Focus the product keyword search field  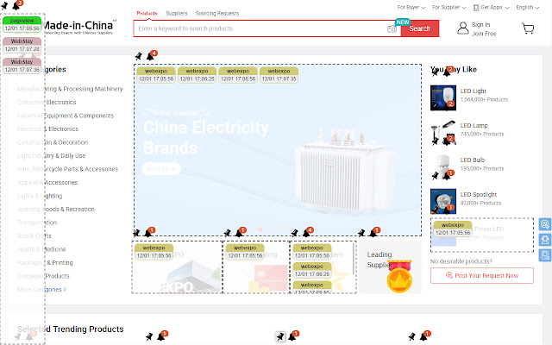260,28
